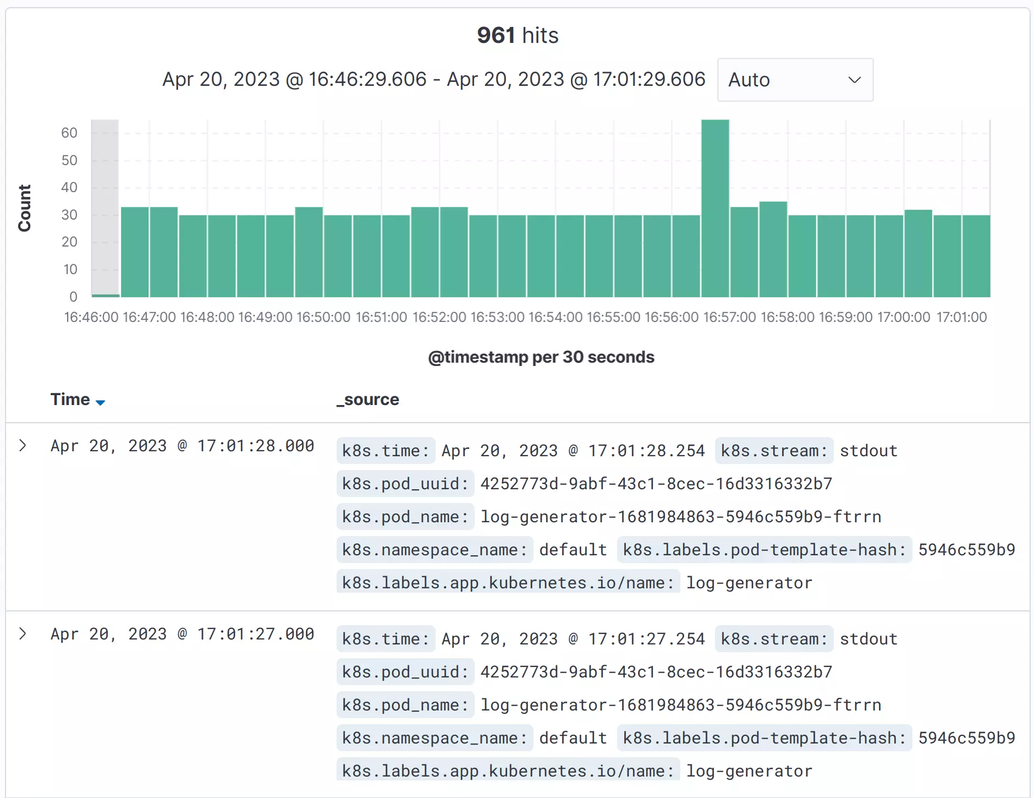This screenshot has width=1034, height=798.
Task: Click the sort arrow next to Time header
Action: [x=101, y=402]
